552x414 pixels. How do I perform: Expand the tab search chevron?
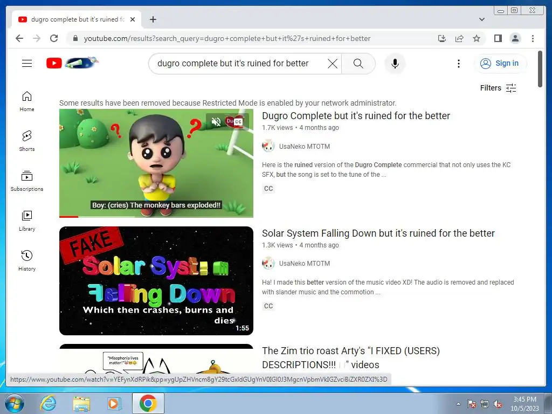[x=482, y=19]
